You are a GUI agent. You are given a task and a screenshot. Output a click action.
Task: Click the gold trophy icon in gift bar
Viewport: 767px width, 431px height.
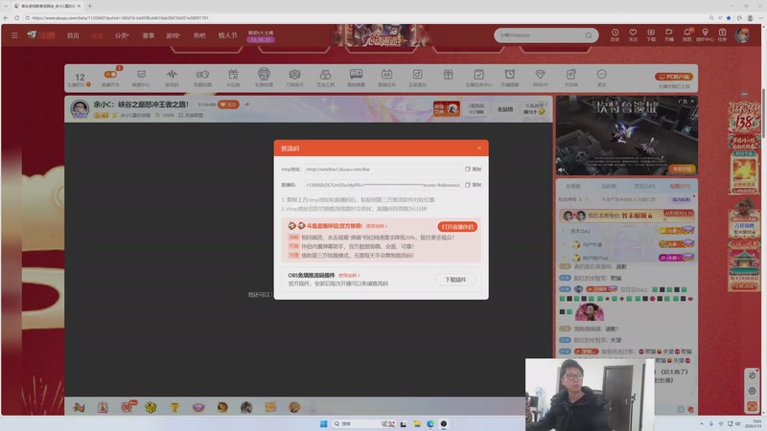click(x=174, y=406)
